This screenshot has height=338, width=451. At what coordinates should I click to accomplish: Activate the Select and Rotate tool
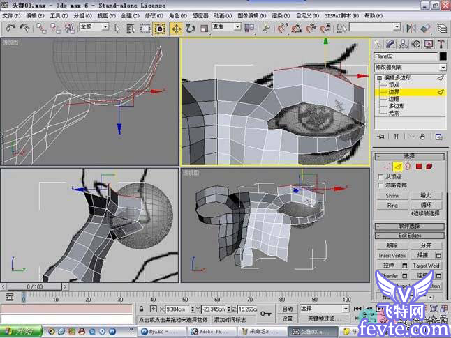point(190,29)
